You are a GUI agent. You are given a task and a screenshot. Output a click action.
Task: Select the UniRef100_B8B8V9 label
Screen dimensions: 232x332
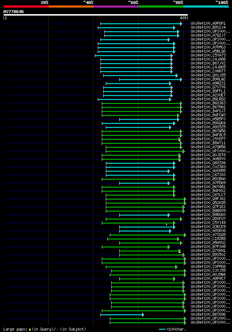pos(208,211)
